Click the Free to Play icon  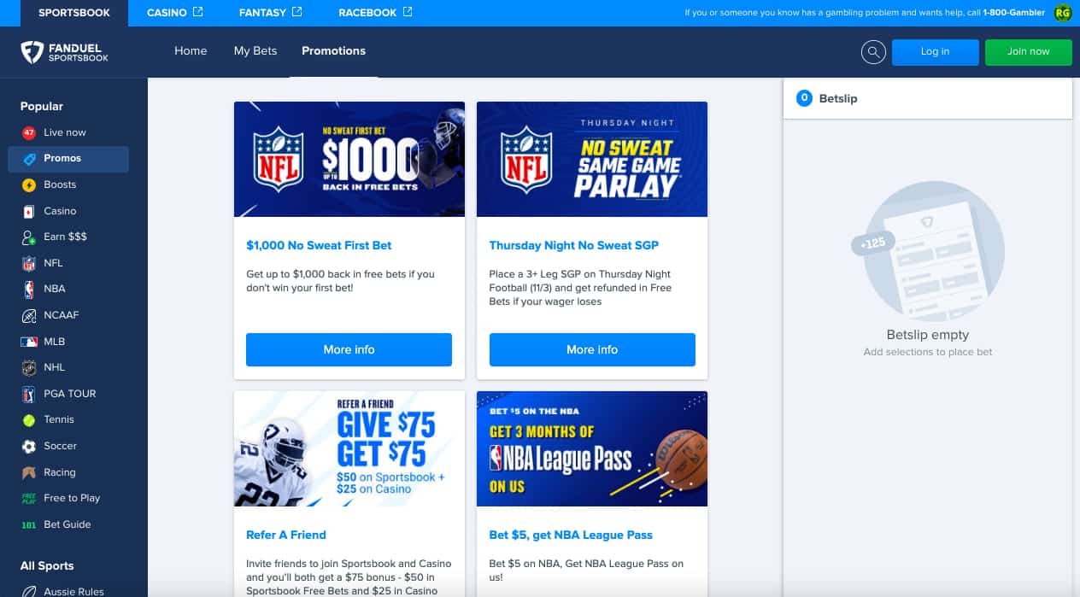click(x=29, y=499)
